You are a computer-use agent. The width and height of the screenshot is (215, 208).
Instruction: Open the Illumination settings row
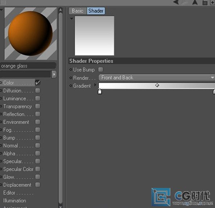pyautogui.click(x=15, y=201)
